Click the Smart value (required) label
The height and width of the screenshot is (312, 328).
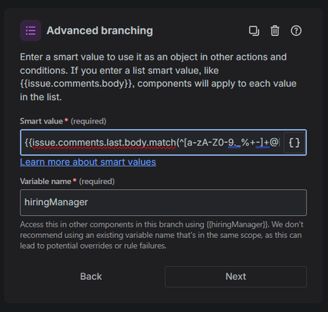pyautogui.click(x=63, y=121)
